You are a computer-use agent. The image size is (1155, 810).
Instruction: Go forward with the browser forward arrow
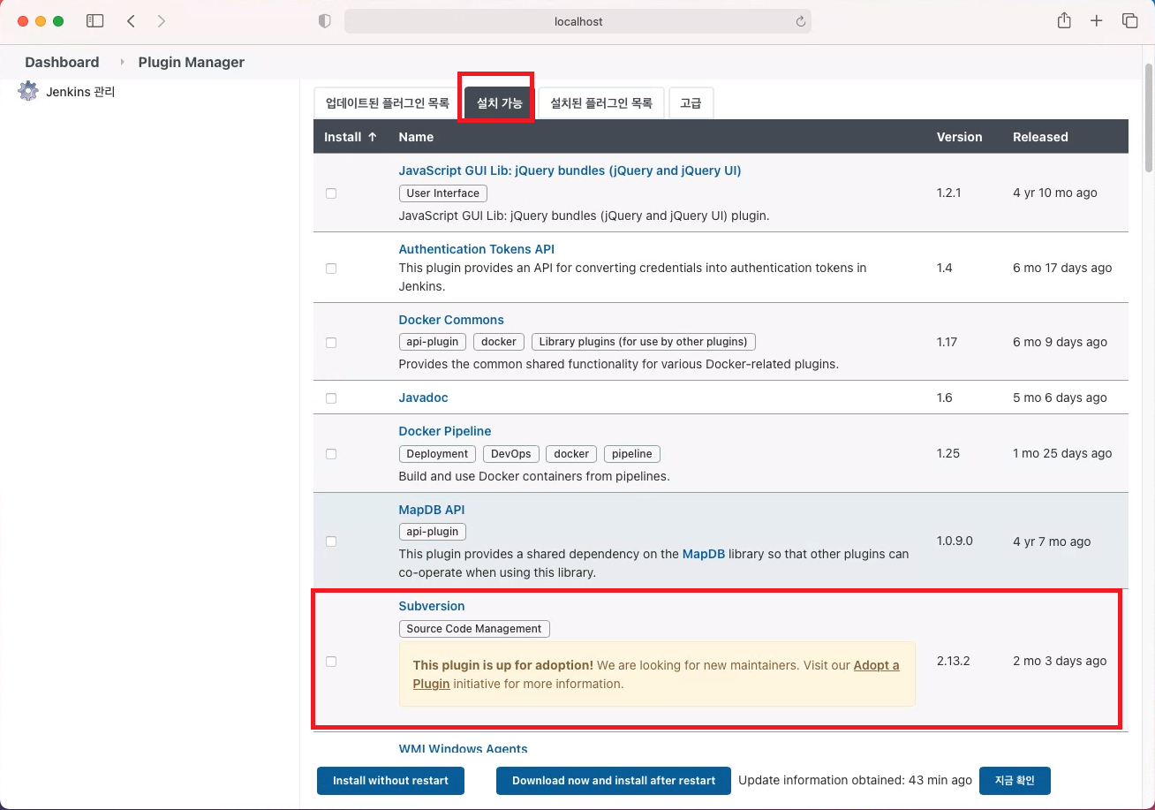point(161,21)
